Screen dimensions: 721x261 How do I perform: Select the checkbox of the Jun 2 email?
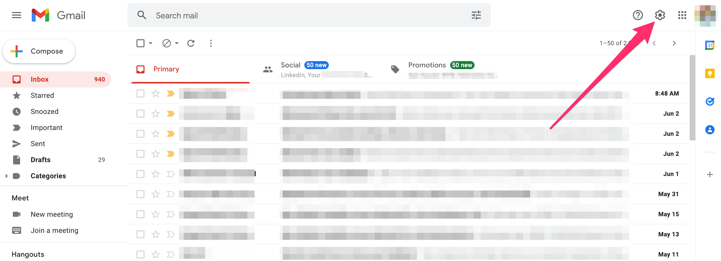click(x=140, y=113)
